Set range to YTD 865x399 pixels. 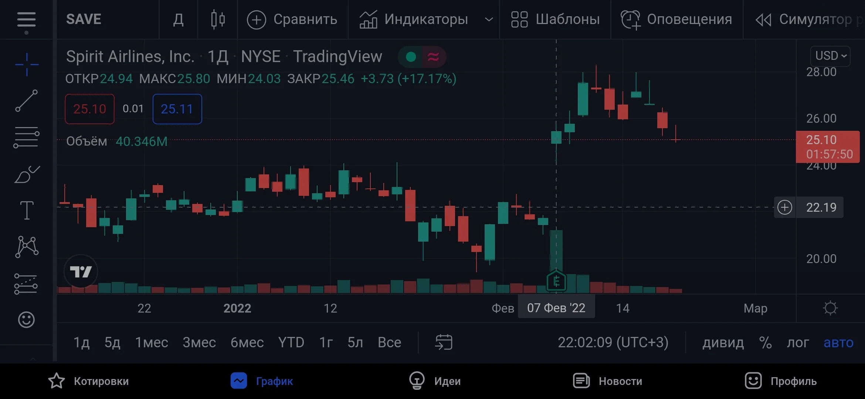pyautogui.click(x=291, y=342)
